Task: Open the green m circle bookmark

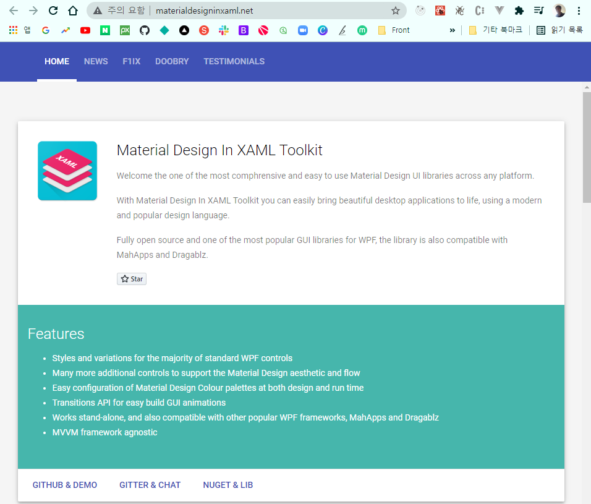Action: (x=362, y=30)
